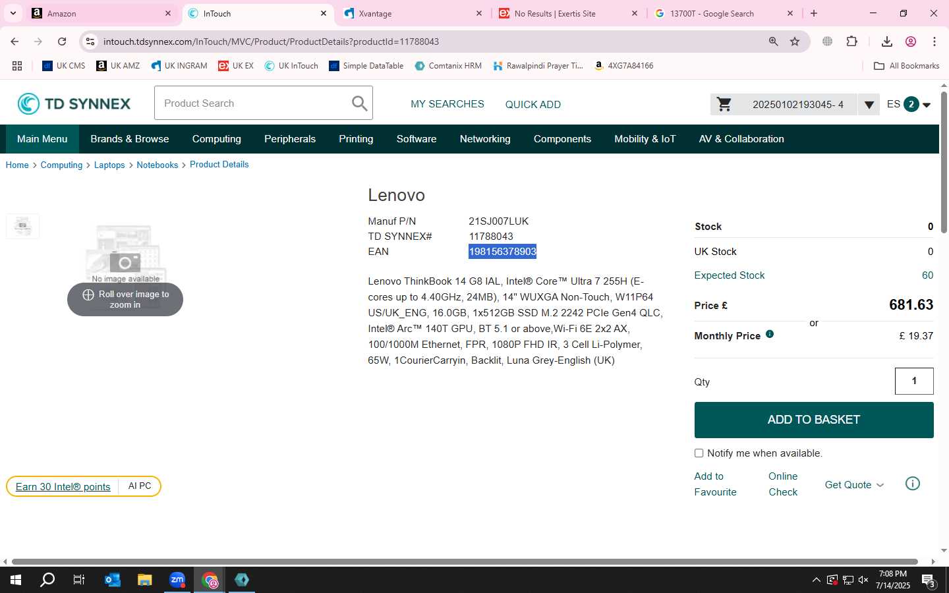Click the taskbar volume icon

tap(864, 580)
